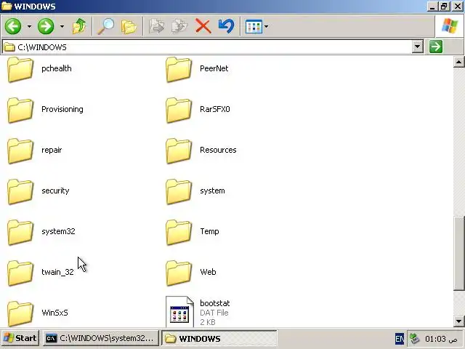Image resolution: width=465 pixels, height=349 pixels.
Task: Click the Resources folder name
Action: pos(218,150)
